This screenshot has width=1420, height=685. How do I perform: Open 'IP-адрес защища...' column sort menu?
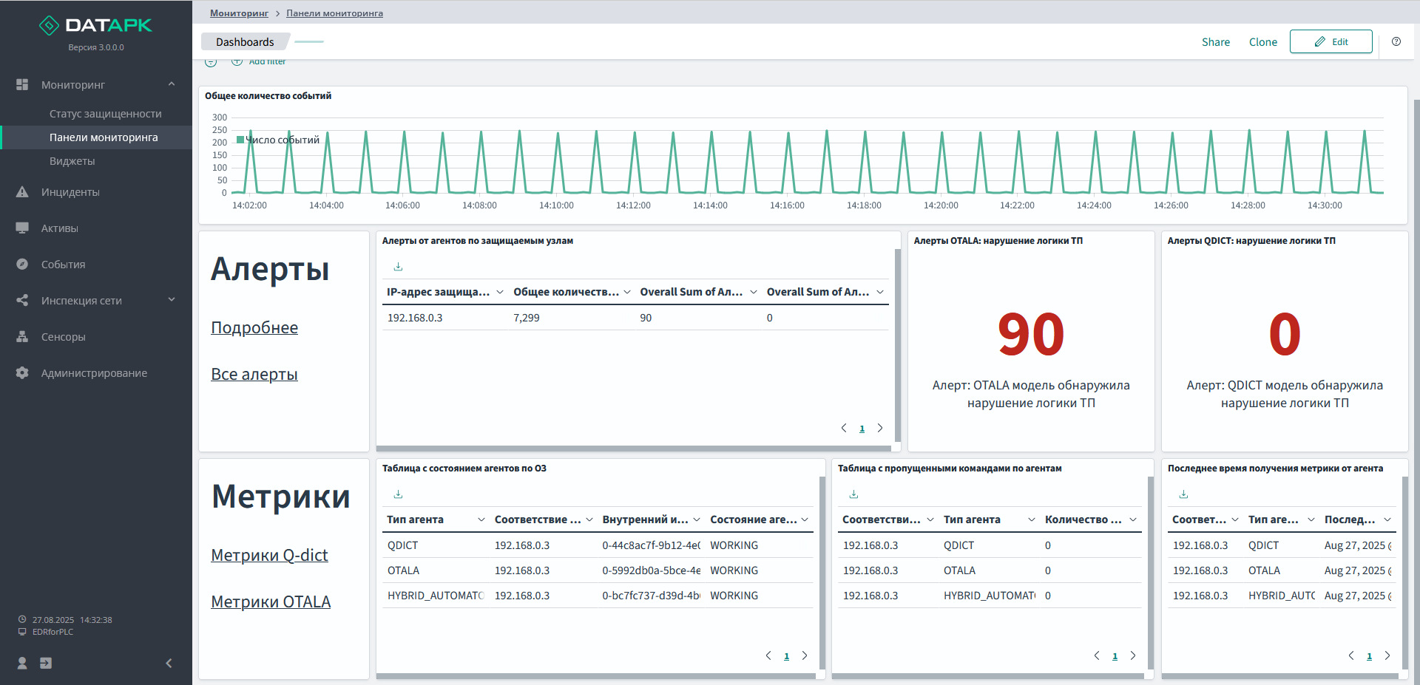coord(499,292)
